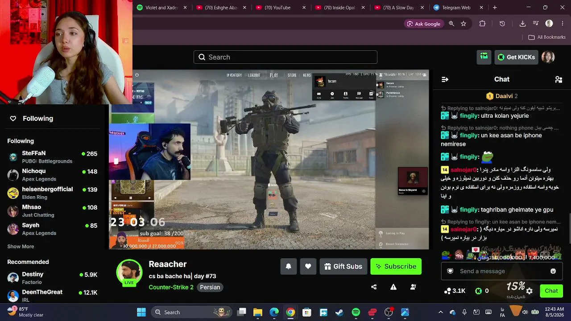Open chat settings gear
Screen dimensions: 571x321
pos(530,291)
